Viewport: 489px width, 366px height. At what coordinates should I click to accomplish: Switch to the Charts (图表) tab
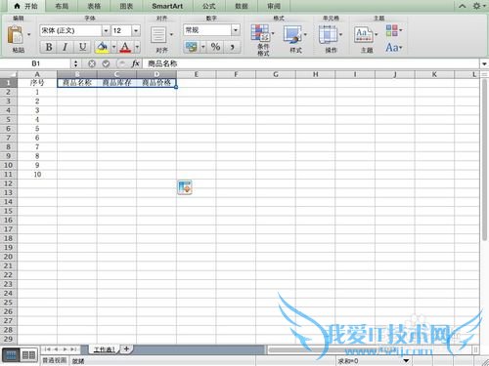[126, 6]
